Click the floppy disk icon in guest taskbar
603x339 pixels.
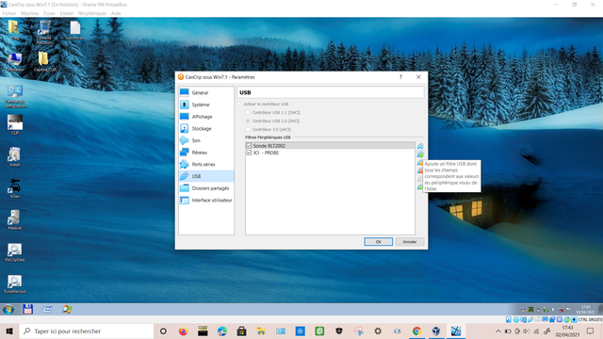[x=27, y=310]
